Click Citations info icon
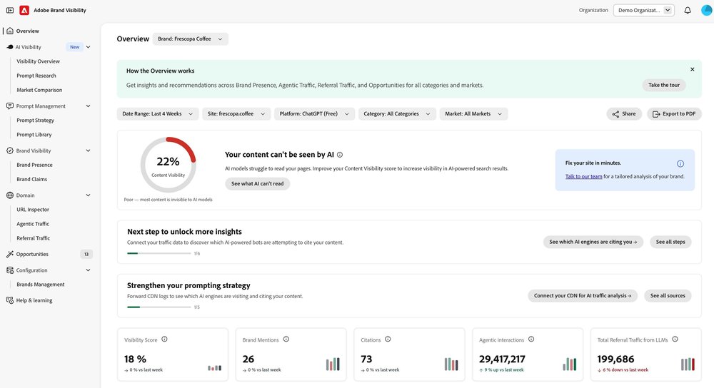Screen dimensions: 714x388 (x=388, y=339)
